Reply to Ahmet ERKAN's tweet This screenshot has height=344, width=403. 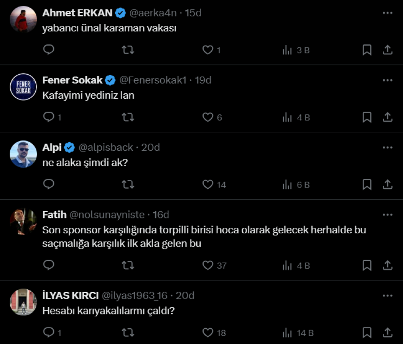pyautogui.click(x=49, y=50)
